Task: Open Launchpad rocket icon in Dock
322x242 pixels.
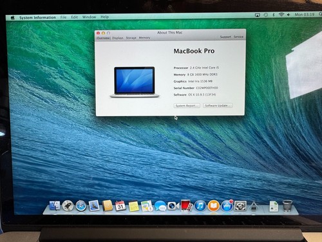Action: [x=68, y=206]
